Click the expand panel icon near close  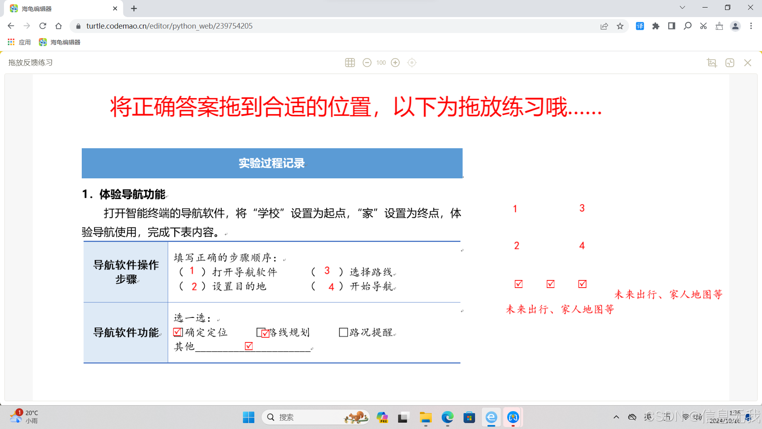(730, 63)
